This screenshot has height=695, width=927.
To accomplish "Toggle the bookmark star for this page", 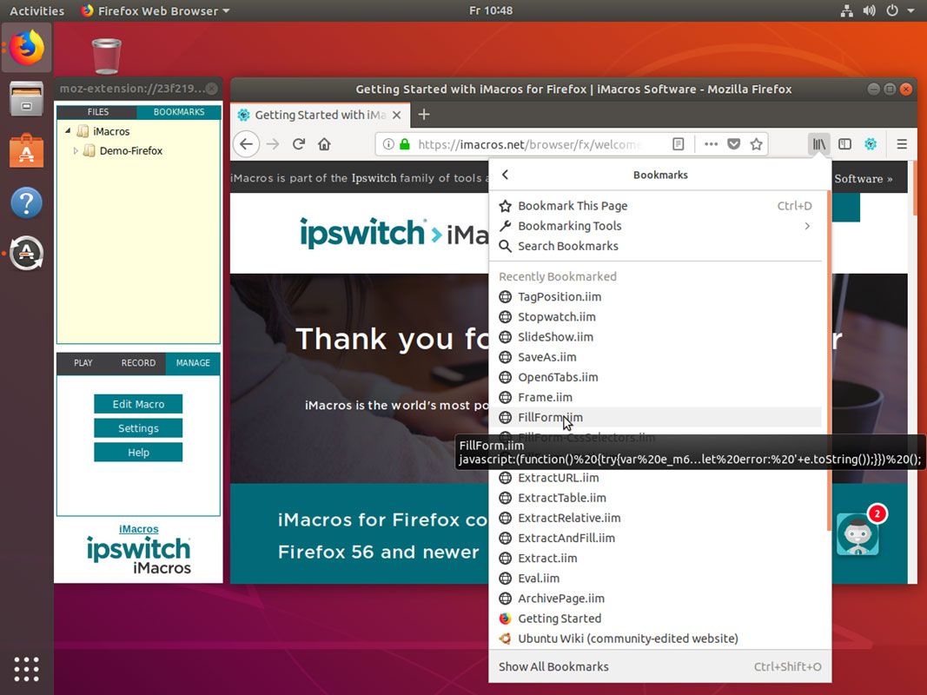I will click(x=757, y=144).
